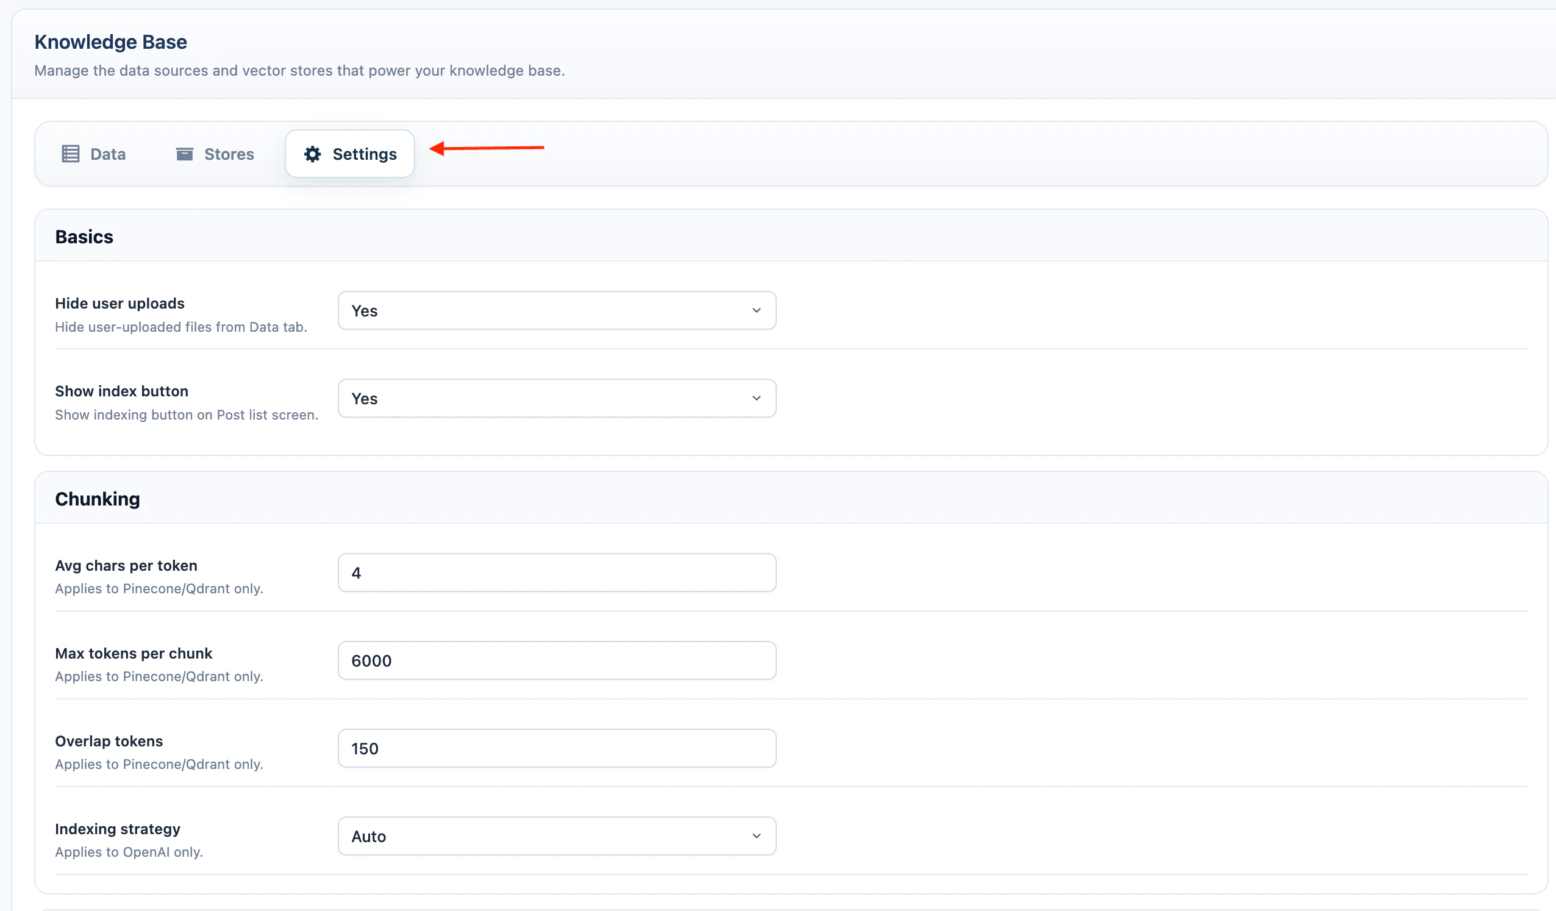Click the Hide user uploads chevron arrow
The width and height of the screenshot is (1556, 911).
click(757, 310)
